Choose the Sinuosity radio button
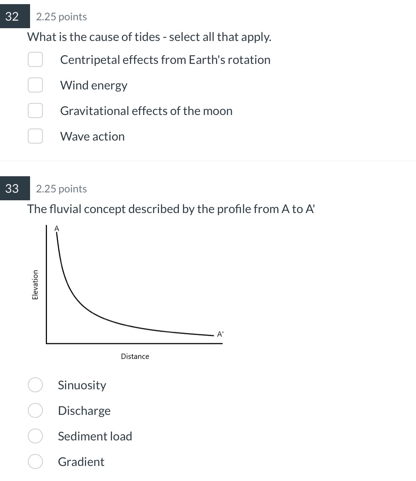The image size is (416, 481). (35, 385)
